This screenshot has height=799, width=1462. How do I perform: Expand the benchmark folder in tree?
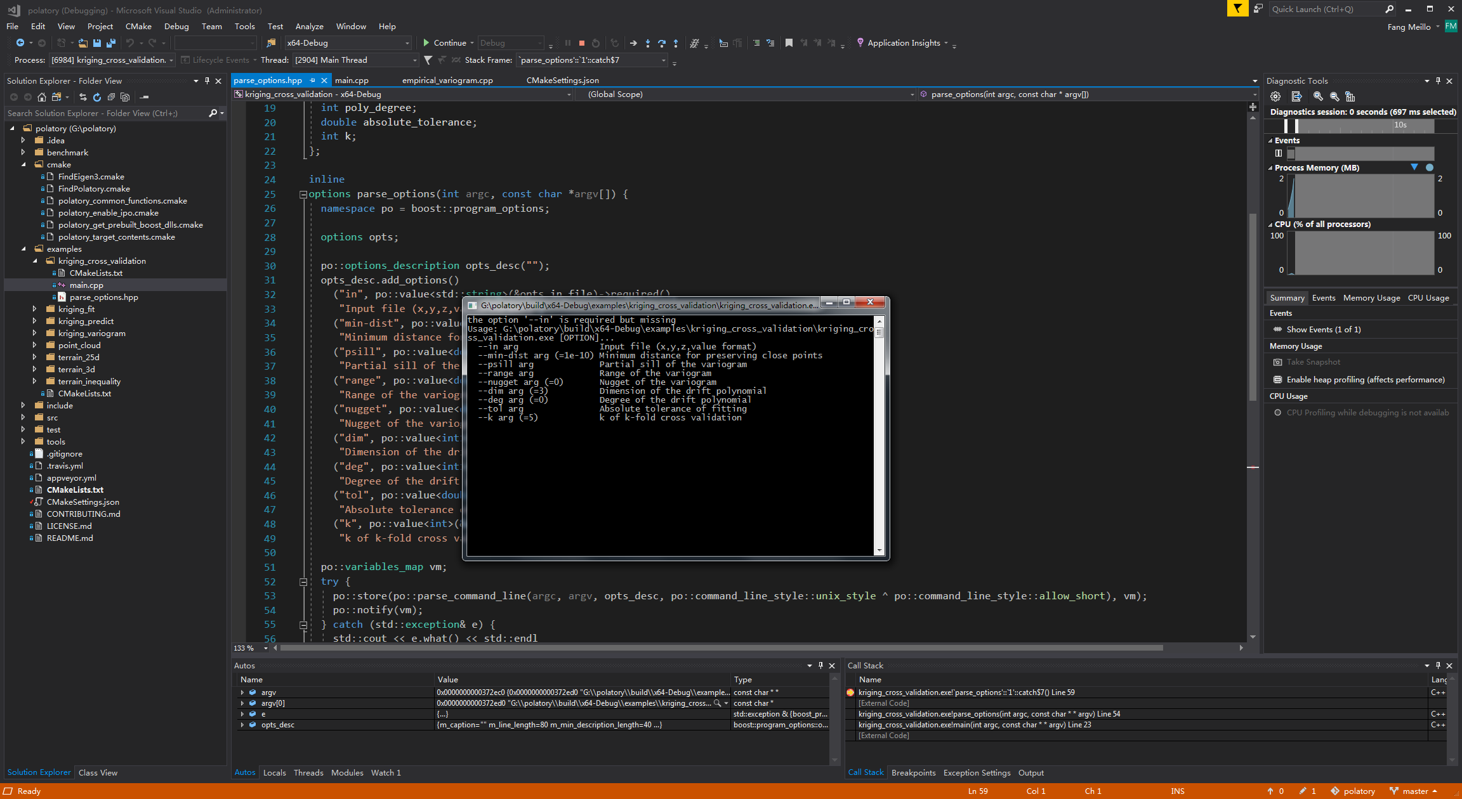click(23, 153)
